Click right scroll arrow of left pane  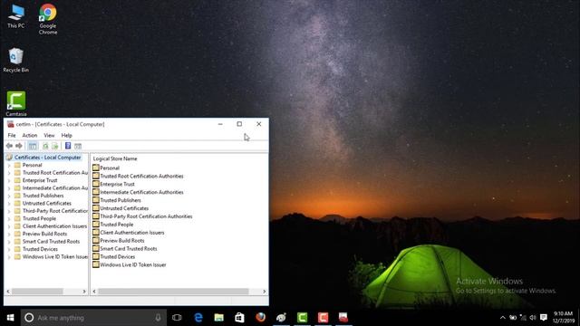tap(84, 292)
